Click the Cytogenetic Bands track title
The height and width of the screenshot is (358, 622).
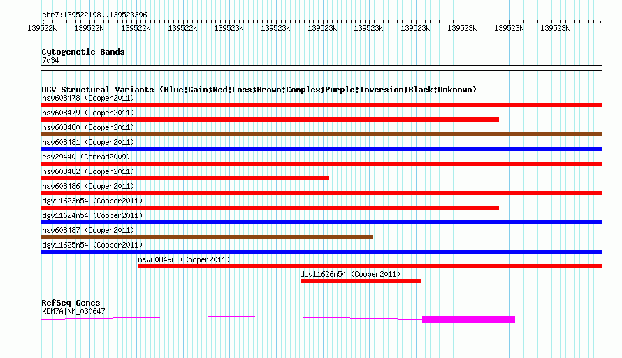(83, 52)
